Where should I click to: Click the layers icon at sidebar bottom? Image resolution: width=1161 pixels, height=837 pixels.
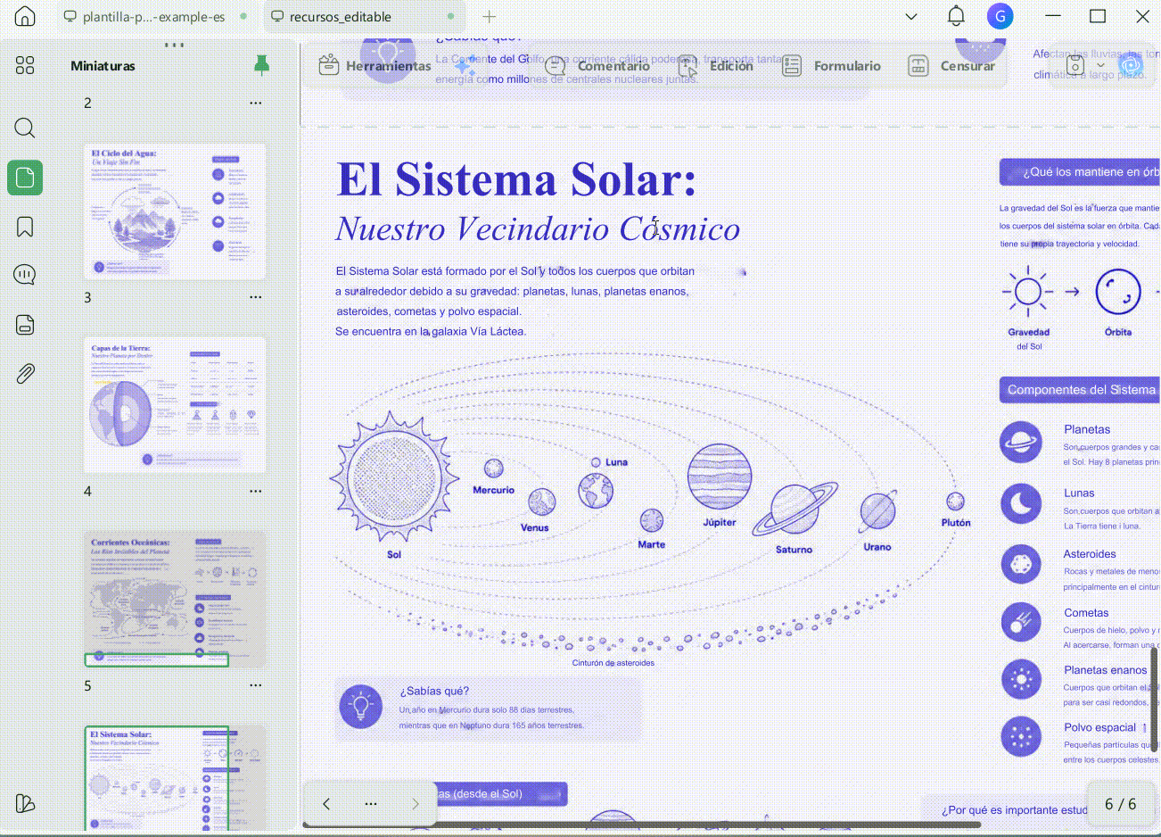coord(25,803)
